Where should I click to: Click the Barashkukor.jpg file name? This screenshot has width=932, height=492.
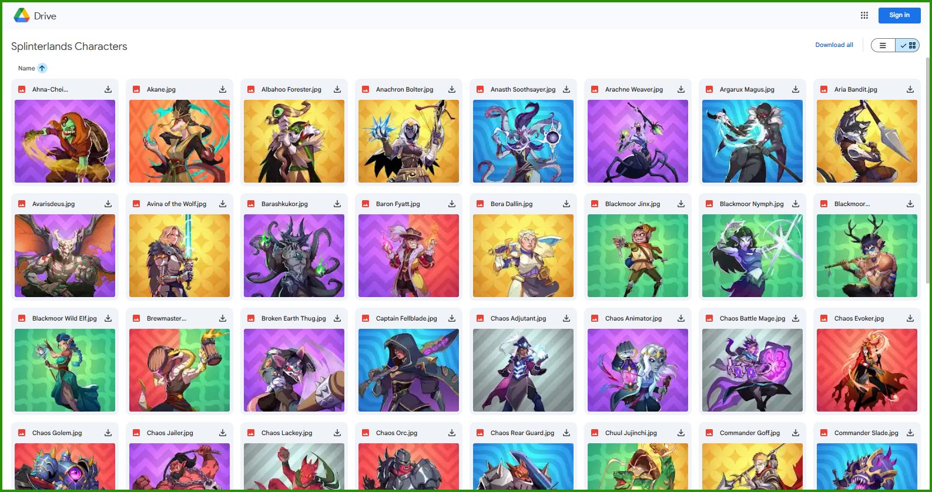(x=284, y=204)
